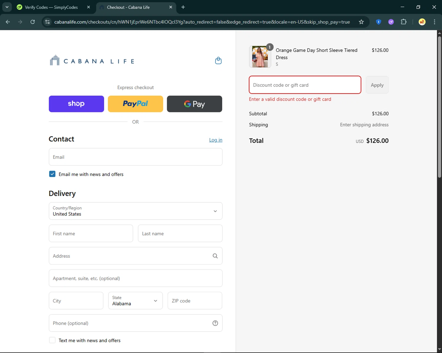Check Text me with news and offers
This screenshot has width=442, height=353.
click(x=52, y=340)
